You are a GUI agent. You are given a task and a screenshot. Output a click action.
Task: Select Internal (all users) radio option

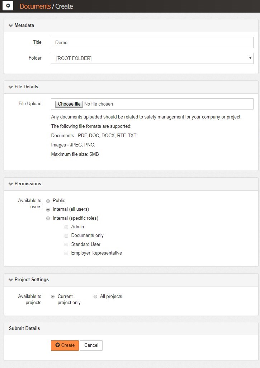click(48, 210)
